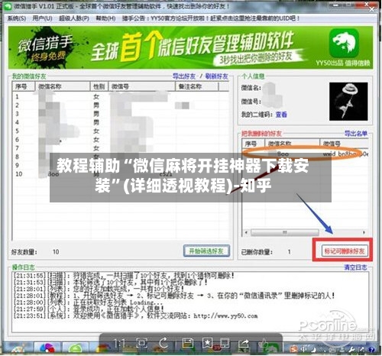Click the send-to-device icon in viewer toolbar
Viewport: 382px width, 356px height.
pyautogui.click(x=225, y=344)
